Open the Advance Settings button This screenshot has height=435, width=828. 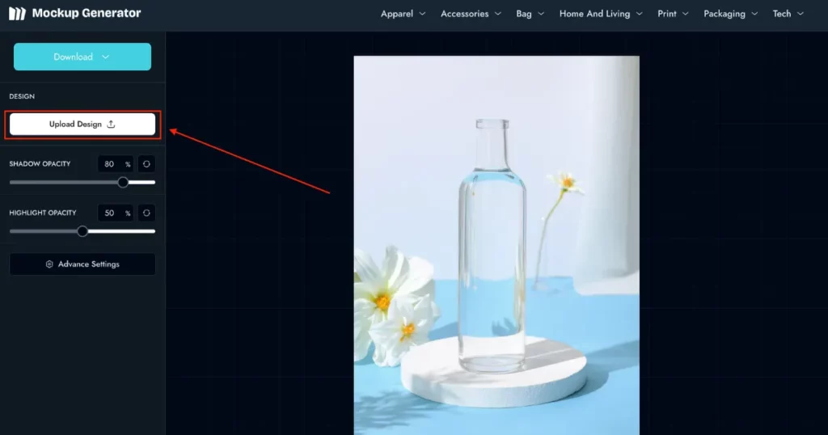(82, 264)
